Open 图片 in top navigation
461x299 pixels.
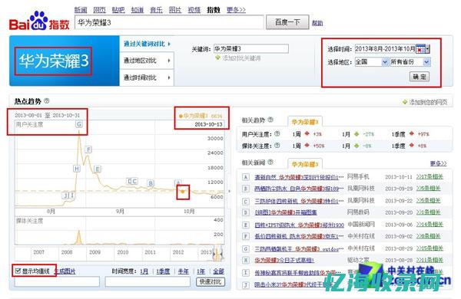[x=175, y=10]
